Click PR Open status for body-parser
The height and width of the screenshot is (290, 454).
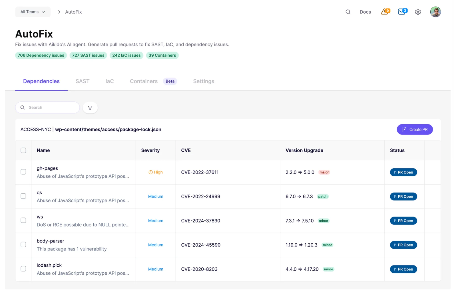pyautogui.click(x=403, y=245)
